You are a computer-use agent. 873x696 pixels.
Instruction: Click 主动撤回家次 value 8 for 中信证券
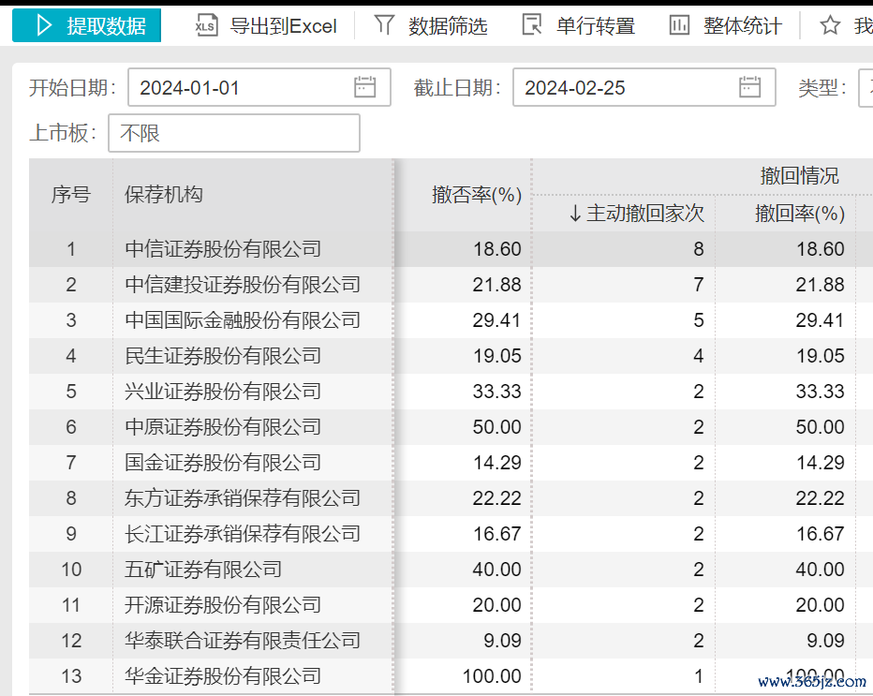point(699,249)
